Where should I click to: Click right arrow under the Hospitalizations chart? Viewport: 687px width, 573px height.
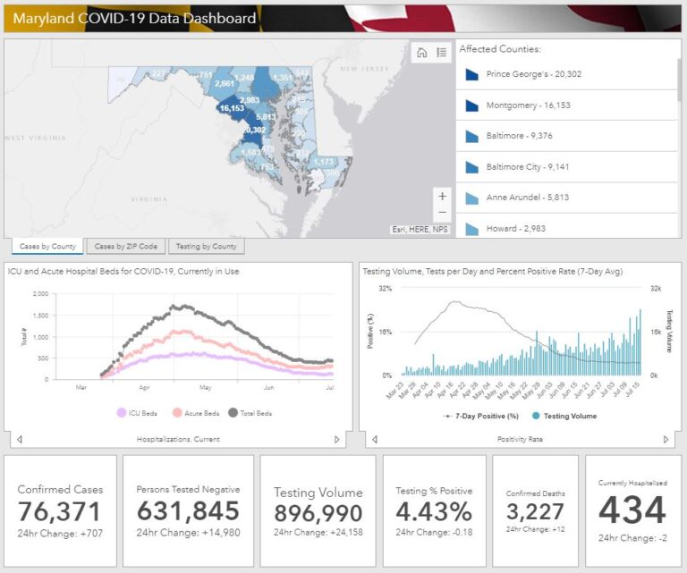[x=337, y=439]
